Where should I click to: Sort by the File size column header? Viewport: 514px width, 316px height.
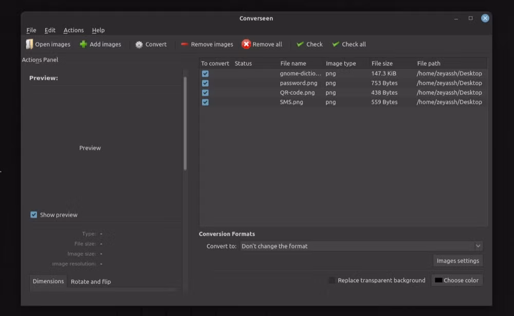(382, 64)
